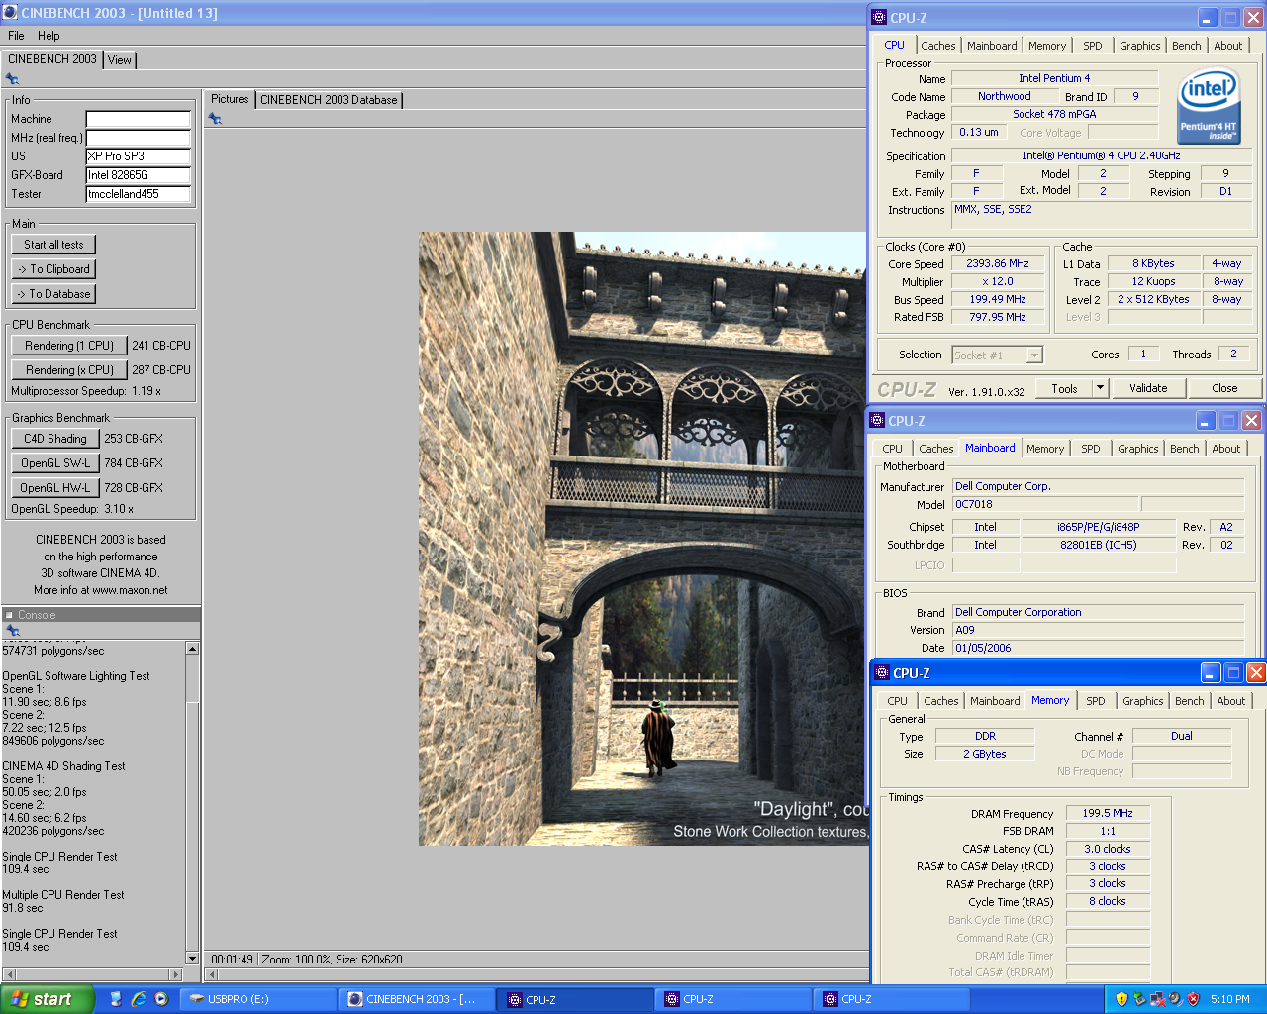The height and width of the screenshot is (1014, 1267).
Task: Click the Start all tests button
Action: coord(53,245)
